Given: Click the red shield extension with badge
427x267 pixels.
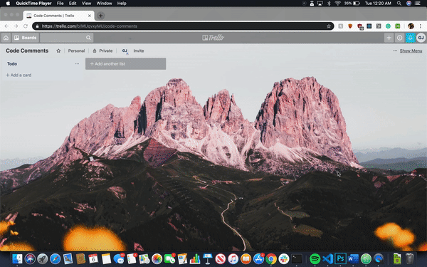Looking at the screenshot, I should (x=359, y=26).
